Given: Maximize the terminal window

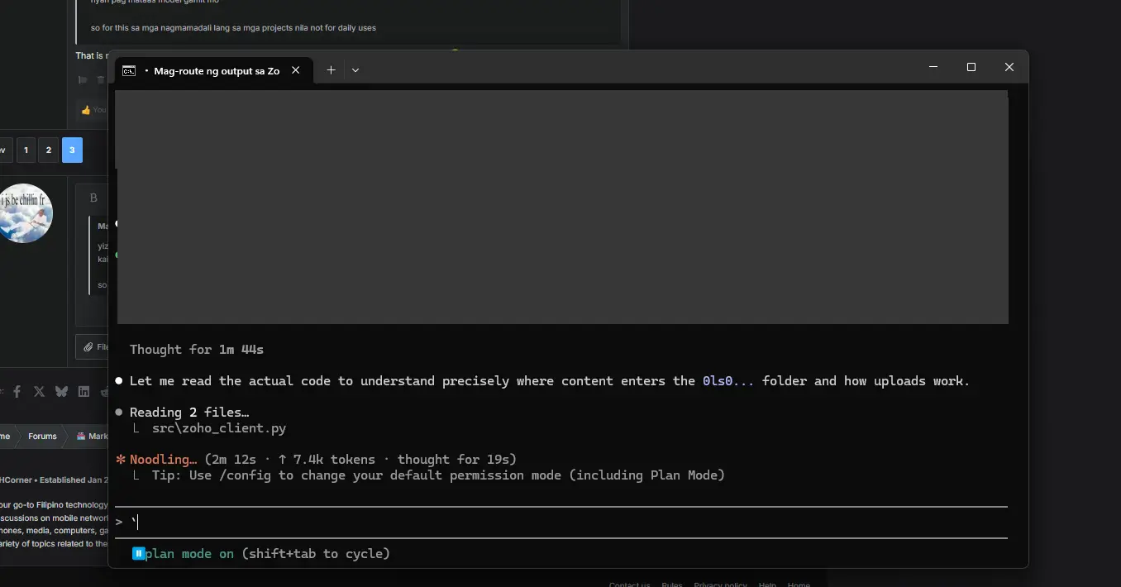Looking at the screenshot, I should click(x=971, y=67).
